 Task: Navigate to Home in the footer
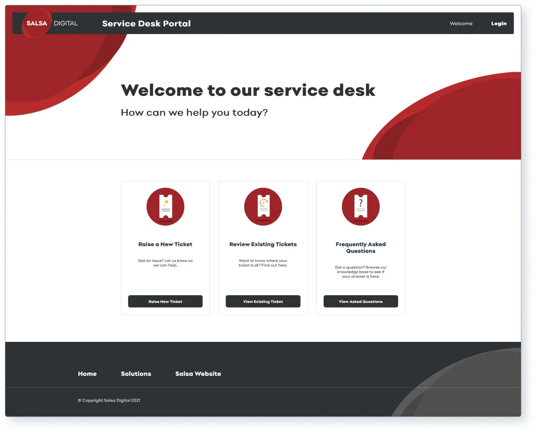tap(87, 374)
